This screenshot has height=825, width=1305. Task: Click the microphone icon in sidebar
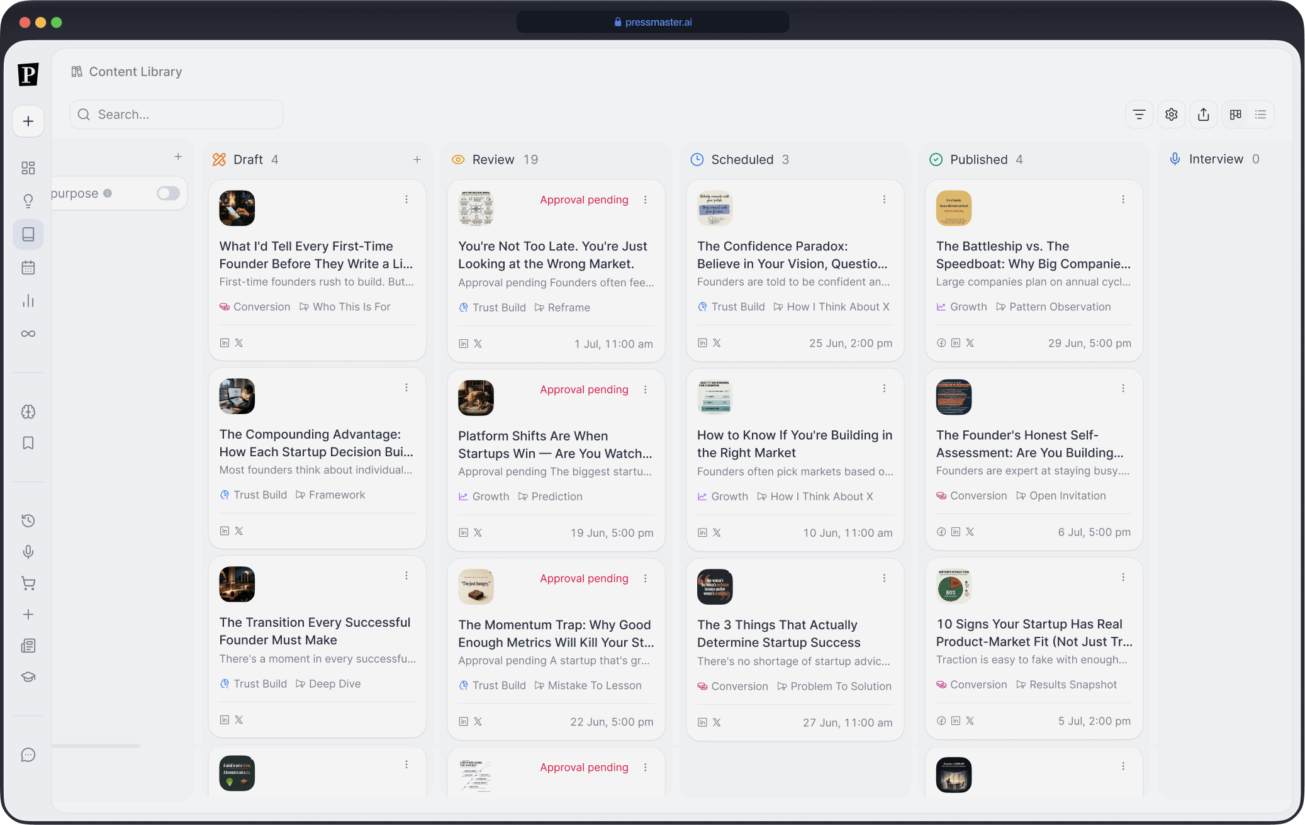click(28, 552)
